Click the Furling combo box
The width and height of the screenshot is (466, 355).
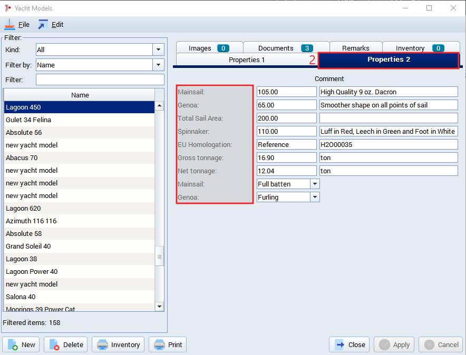pos(288,197)
